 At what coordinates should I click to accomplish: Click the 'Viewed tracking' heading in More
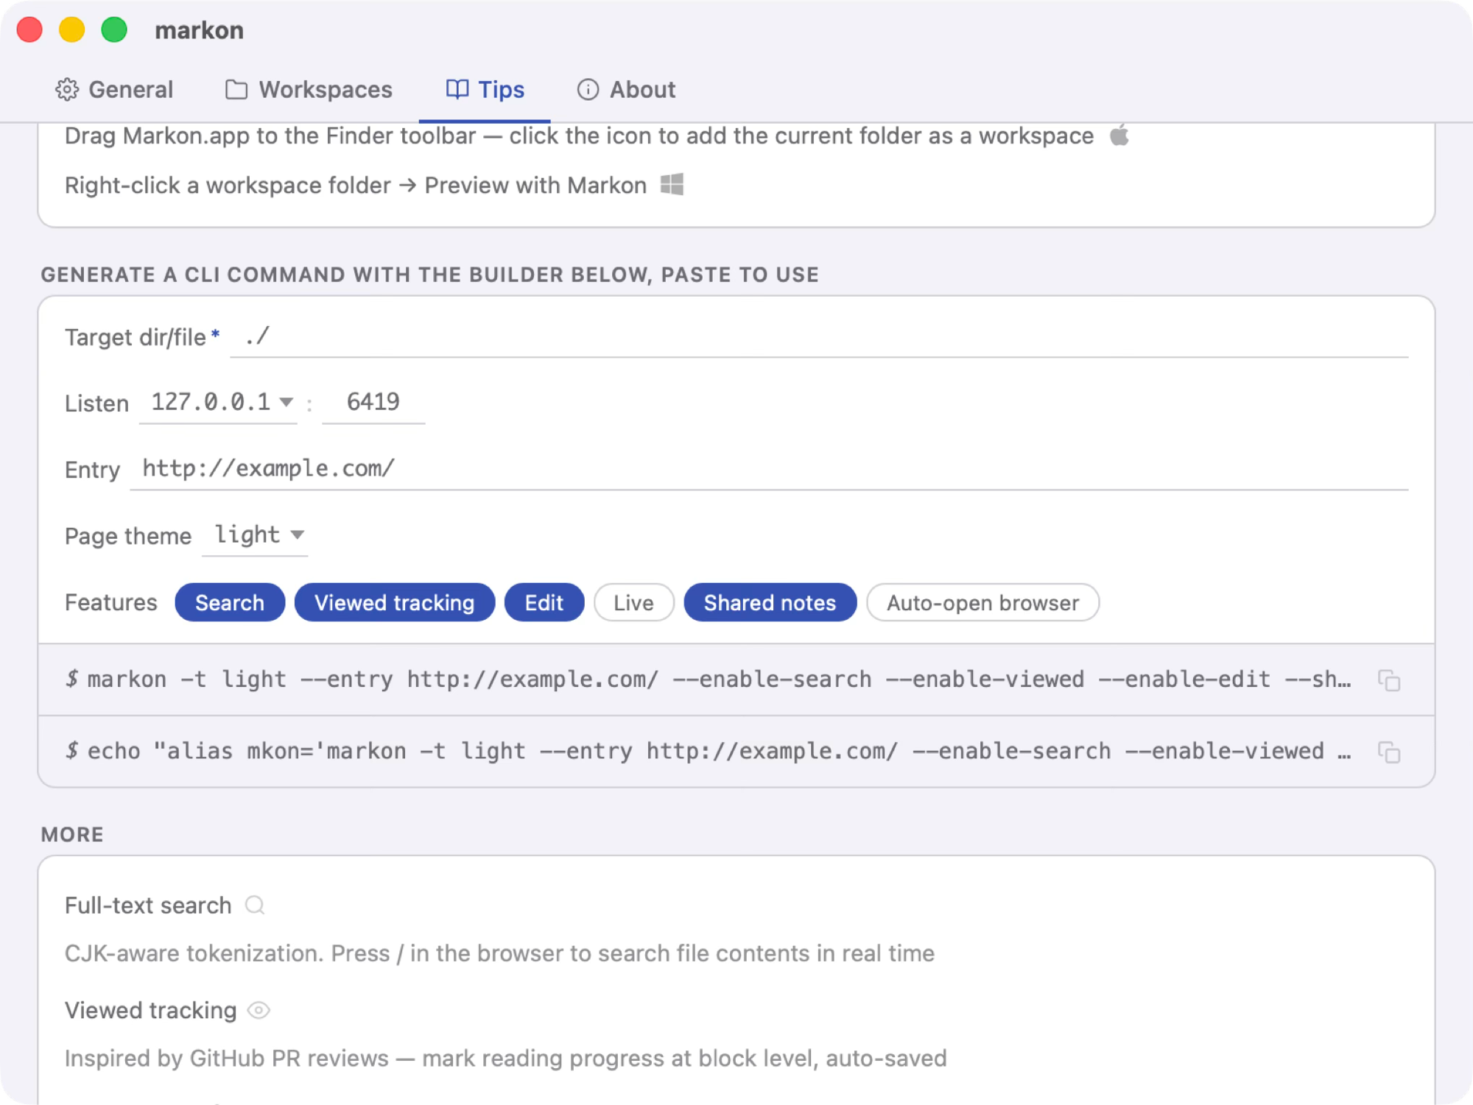pos(151,1011)
